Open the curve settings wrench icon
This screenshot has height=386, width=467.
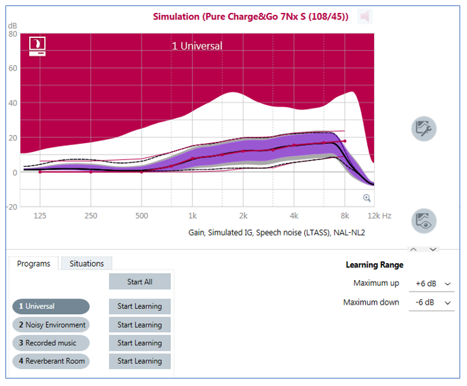424,129
